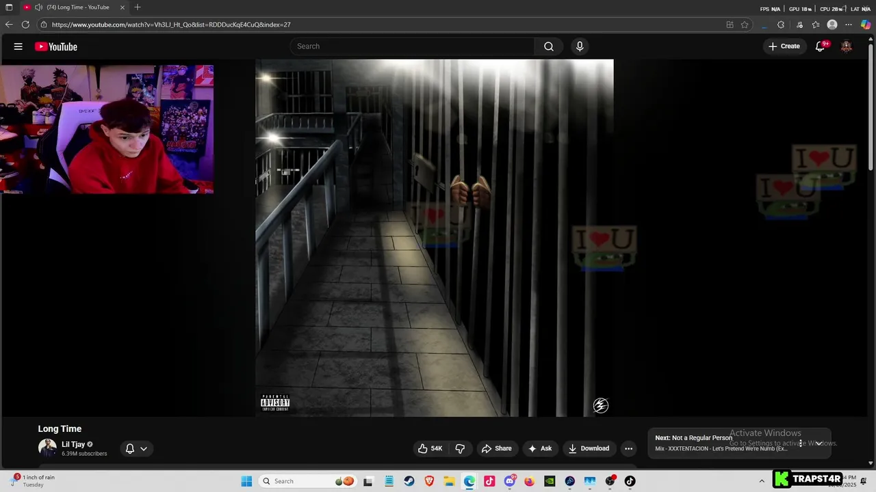This screenshot has width=876, height=492.
Task: Switch to Edge in the taskbar
Action: 469,481
